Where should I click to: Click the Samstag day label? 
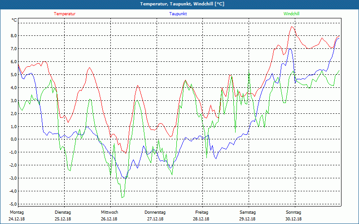point(248,212)
